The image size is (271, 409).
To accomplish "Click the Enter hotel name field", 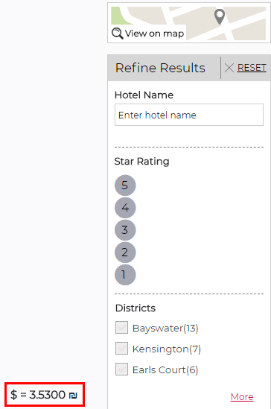I will tap(189, 115).
